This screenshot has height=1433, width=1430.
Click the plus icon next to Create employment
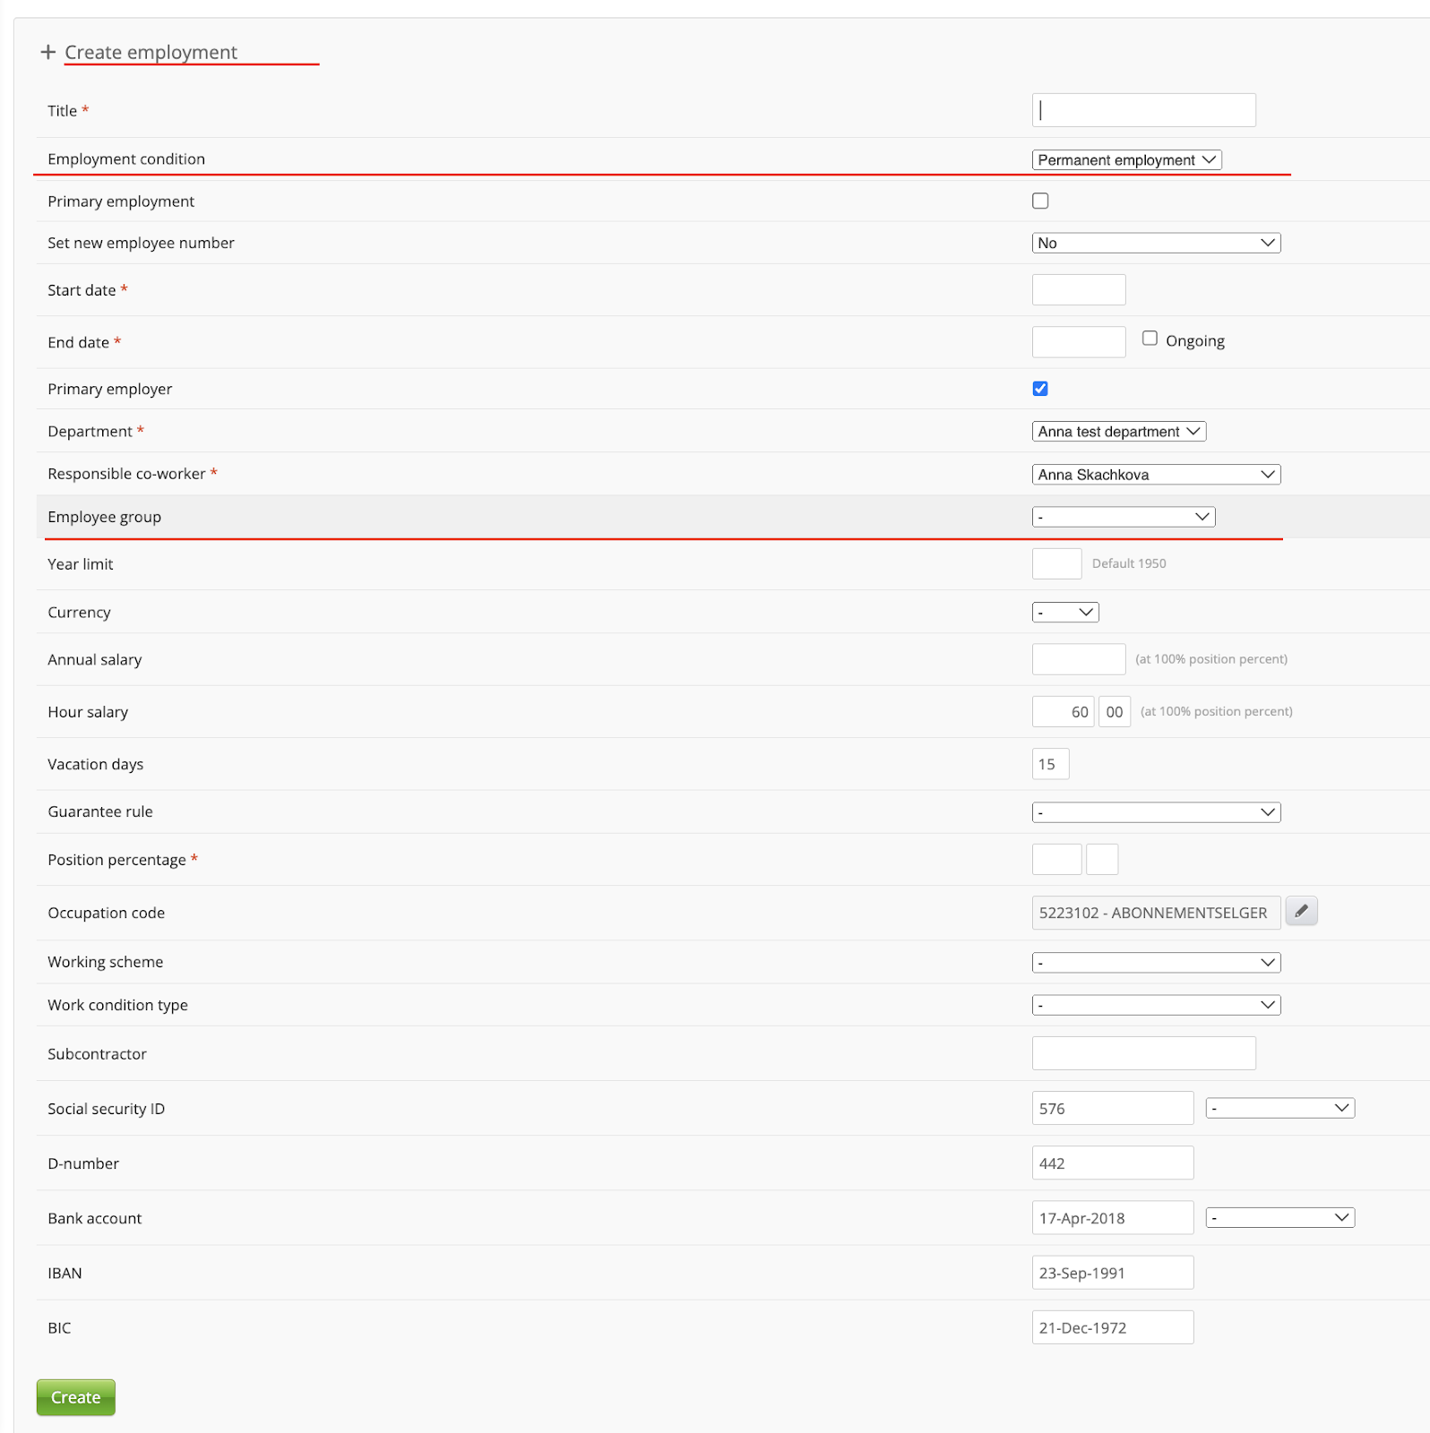48,52
